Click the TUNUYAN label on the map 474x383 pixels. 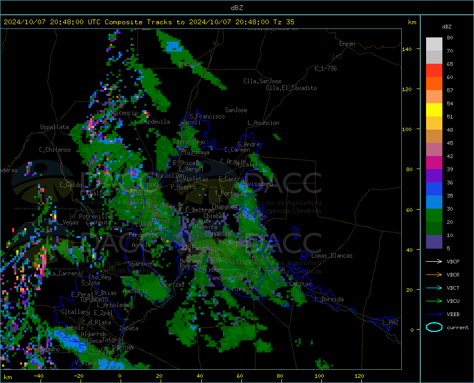coord(122,348)
